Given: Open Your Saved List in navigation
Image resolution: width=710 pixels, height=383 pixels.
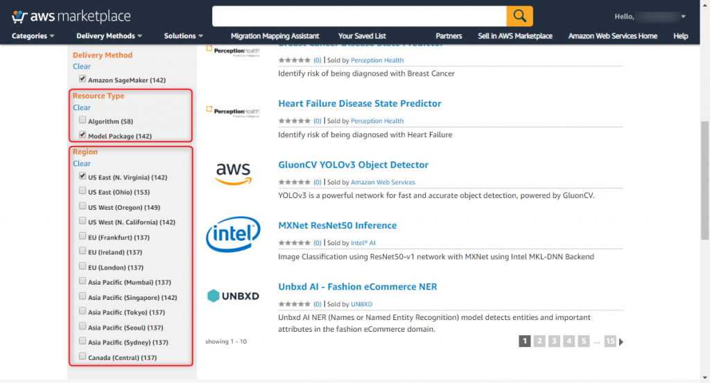Looking at the screenshot, I should (362, 36).
